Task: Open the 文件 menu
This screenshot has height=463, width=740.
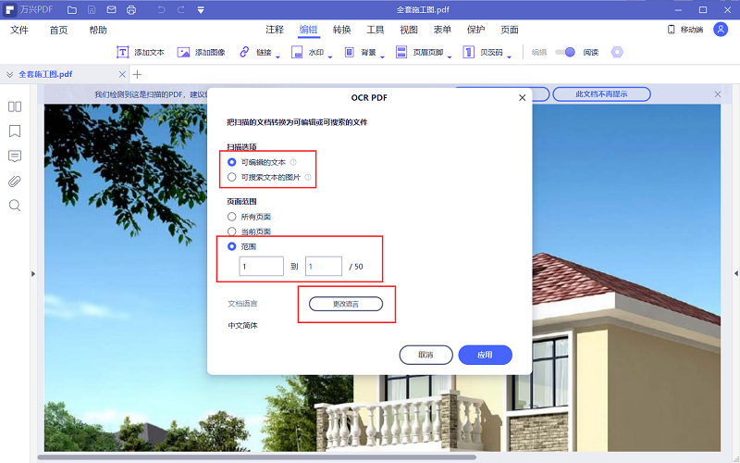Action: click(19, 30)
